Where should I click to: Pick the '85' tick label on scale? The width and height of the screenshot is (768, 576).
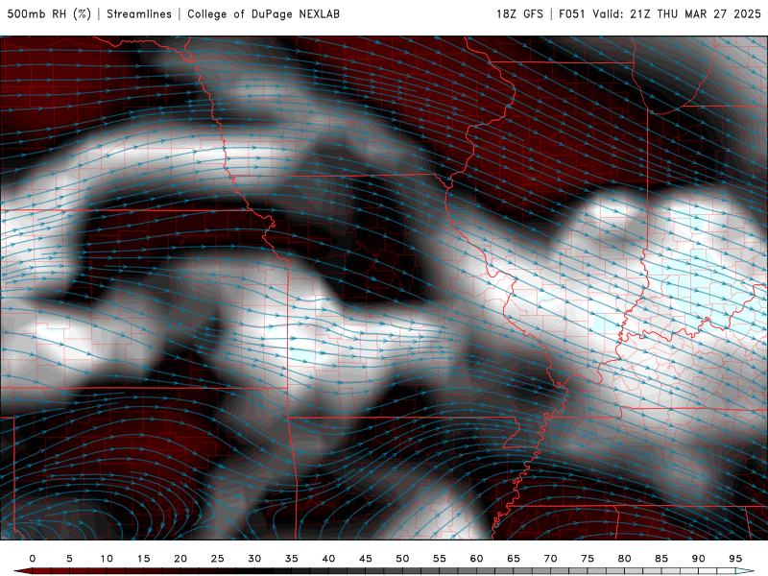(661, 559)
